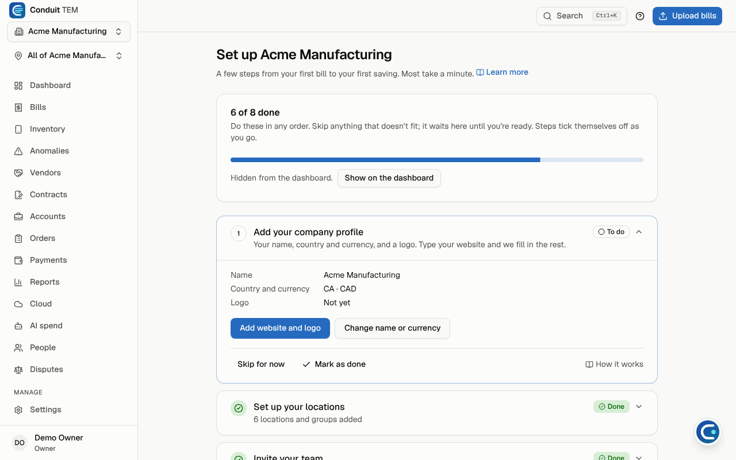
Task: Open the help question-mark icon
Action: click(640, 16)
